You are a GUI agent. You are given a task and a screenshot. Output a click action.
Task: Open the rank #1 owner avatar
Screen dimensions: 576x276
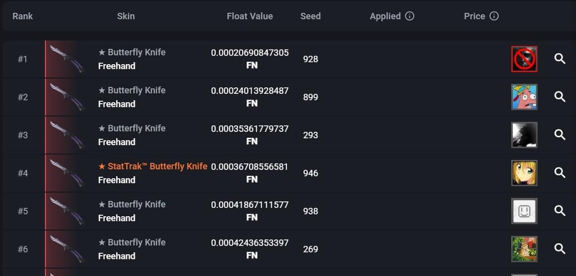(524, 59)
